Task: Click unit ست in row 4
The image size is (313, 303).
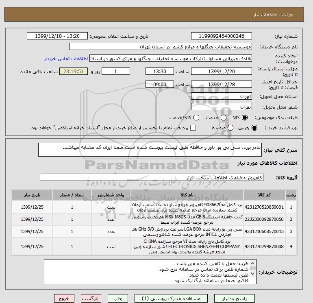Action: pos(111,247)
